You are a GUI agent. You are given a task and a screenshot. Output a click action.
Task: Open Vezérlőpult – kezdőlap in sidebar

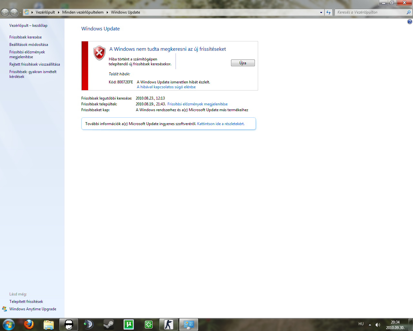28,26
